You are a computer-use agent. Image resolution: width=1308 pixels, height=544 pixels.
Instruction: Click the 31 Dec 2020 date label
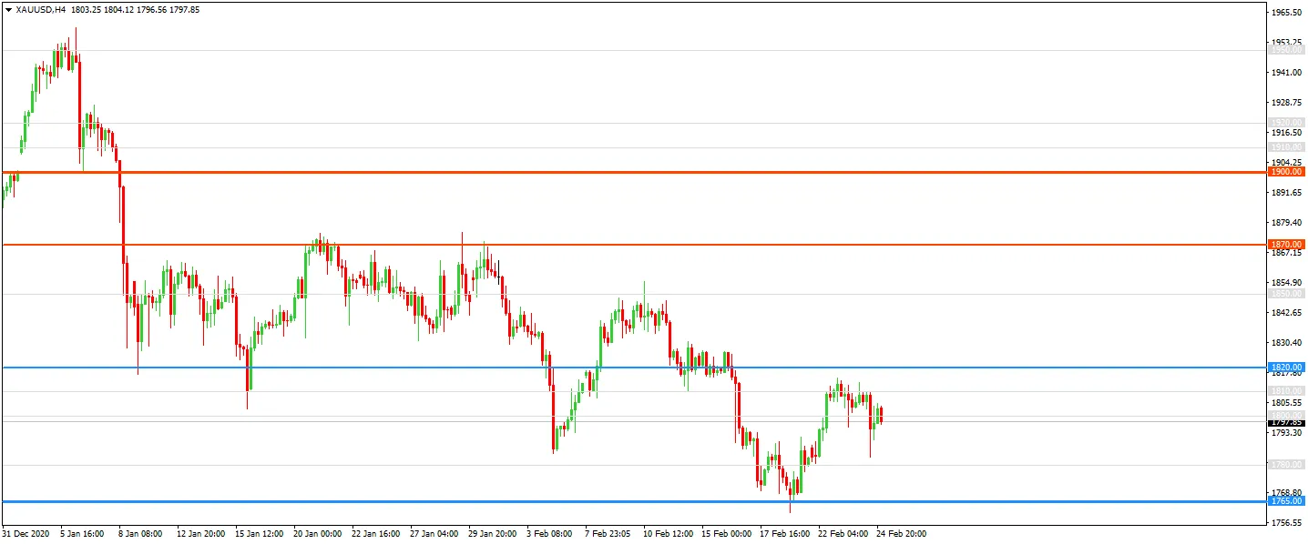coord(24,534)
